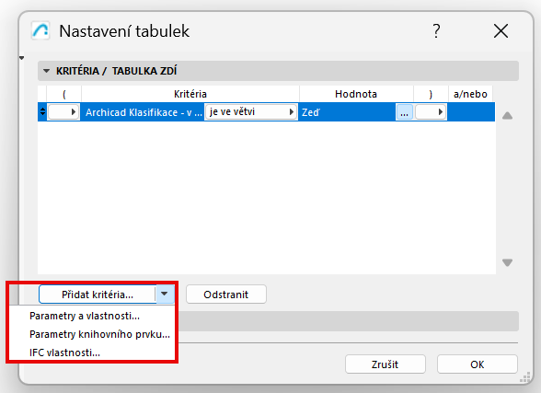Open the opening-bracket dropdown in criteria row

point(63,111)
